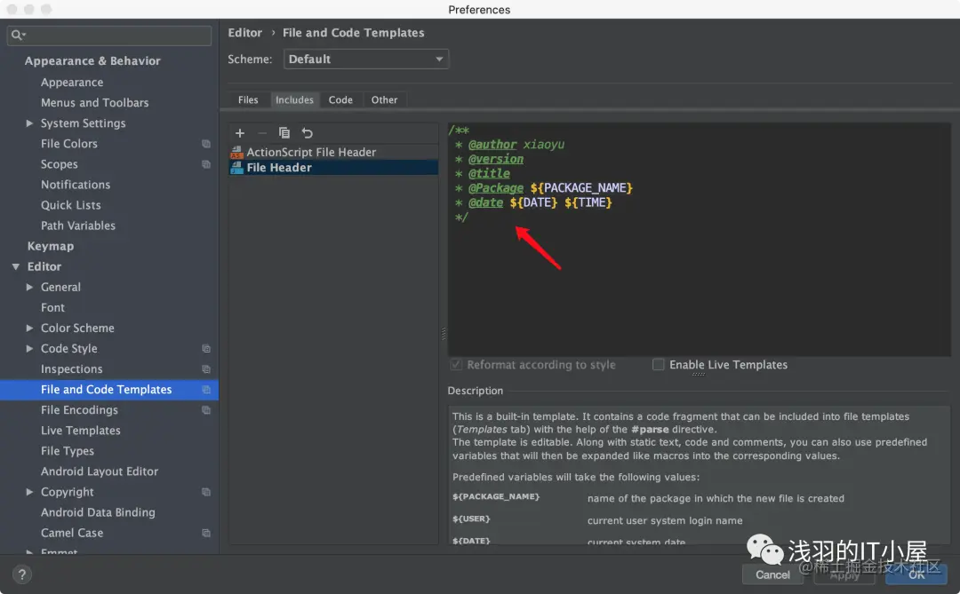This screenshot has width=960, height=594.
Task: Click the Cancel button
Action: [x=772, y=574]
